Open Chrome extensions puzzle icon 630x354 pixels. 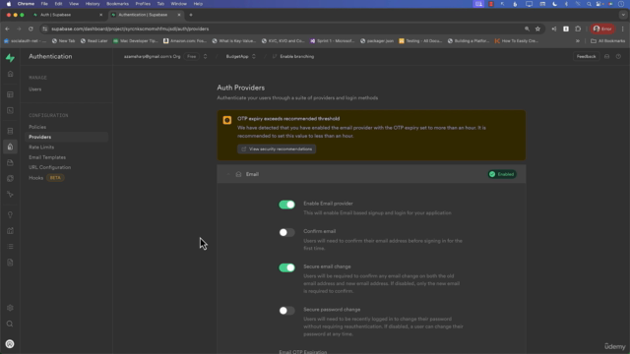pos(578,29)
